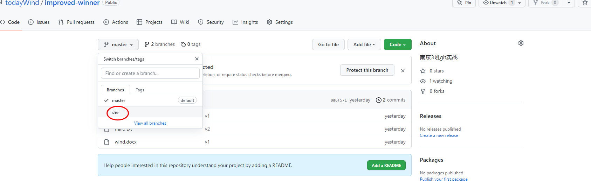This screenshot has width=591, height=181.
Task: Select the master branch in the list
Action: pyautogui.click(x=119, y=100)
